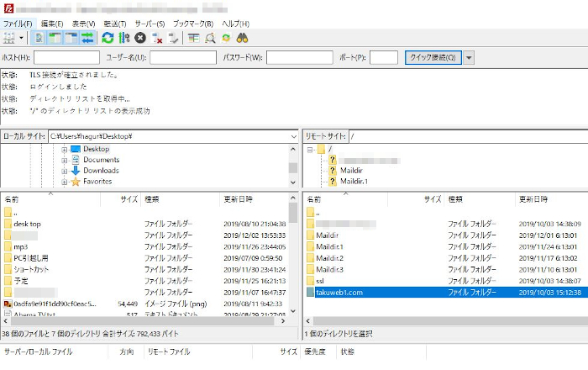Open the サーバー(S) menu
The width and height of the screenshot is (588, 370).
150,24
